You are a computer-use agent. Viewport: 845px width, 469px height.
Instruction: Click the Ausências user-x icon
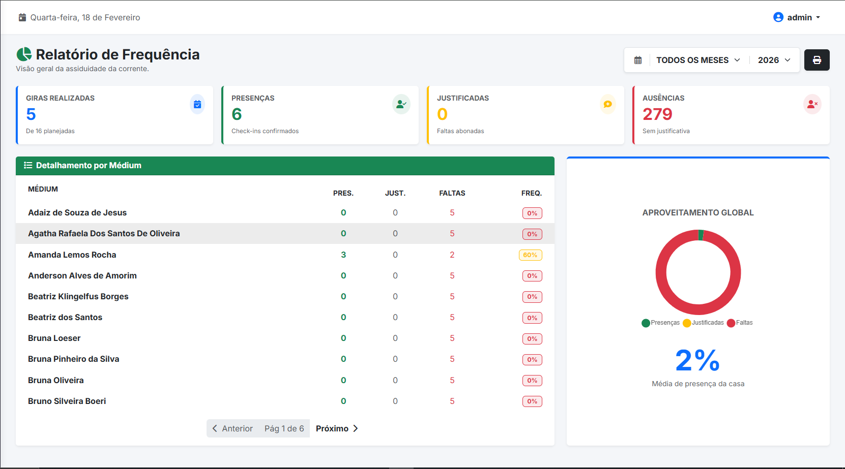tap(812, 104)
